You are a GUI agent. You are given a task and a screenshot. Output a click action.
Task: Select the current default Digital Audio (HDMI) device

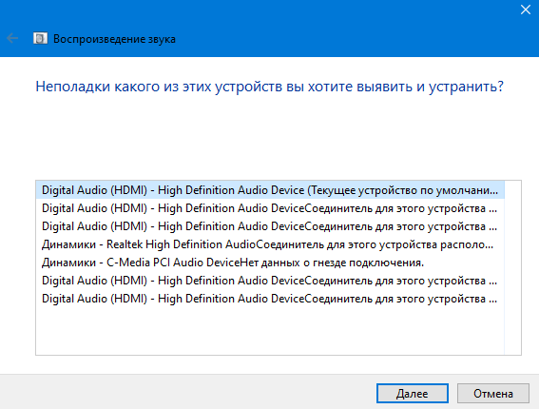pyautogui.click(x=270, y=190)
